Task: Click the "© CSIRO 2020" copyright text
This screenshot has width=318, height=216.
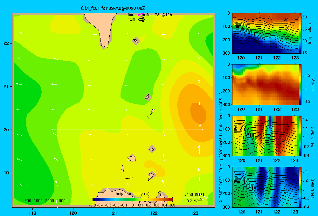Action: click(221, 190)
